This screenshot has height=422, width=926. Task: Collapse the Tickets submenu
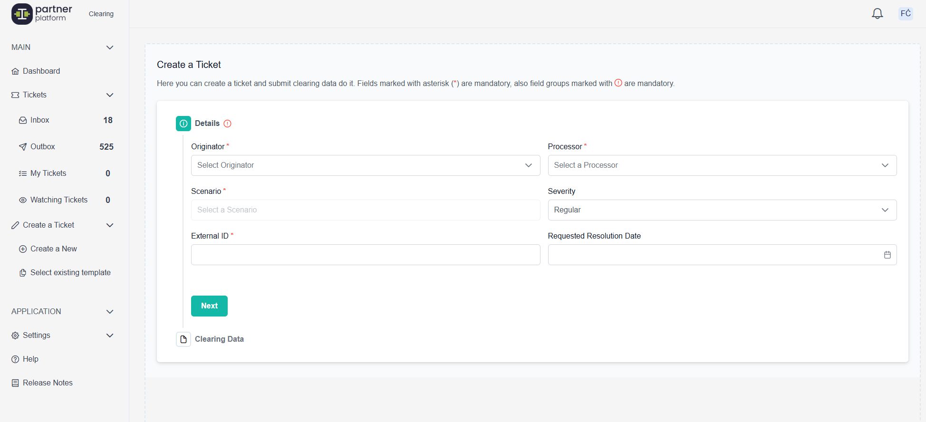pyautogui.click(x=110, y=95)
